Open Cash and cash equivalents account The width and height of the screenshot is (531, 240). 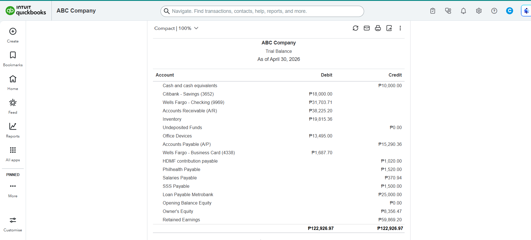tap(190, 85)
